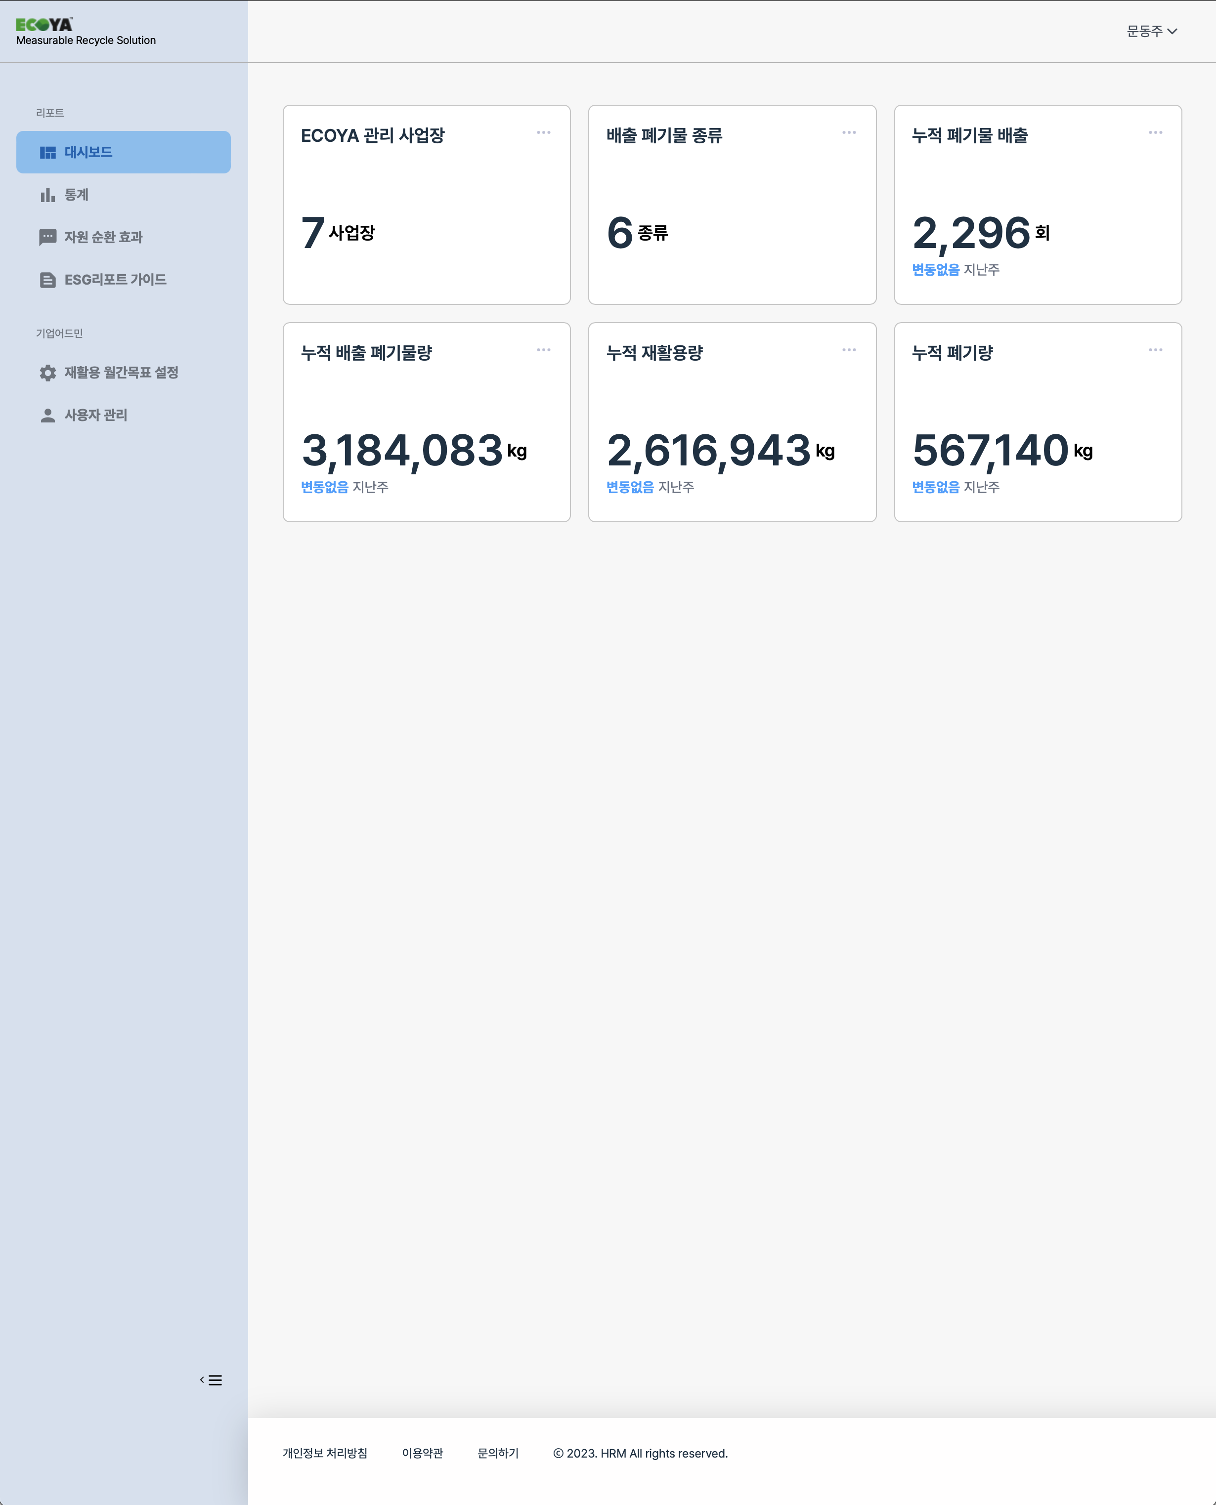
Task: Click the ECOYA 관리 사업장 card title
Action: [373, 136]
